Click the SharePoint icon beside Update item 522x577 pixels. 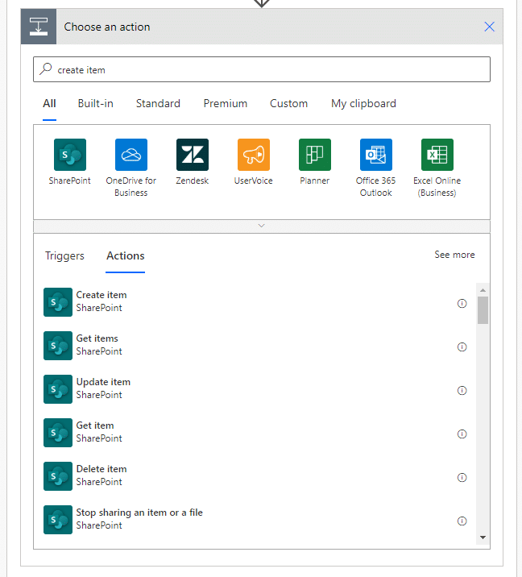pos(58,389)
